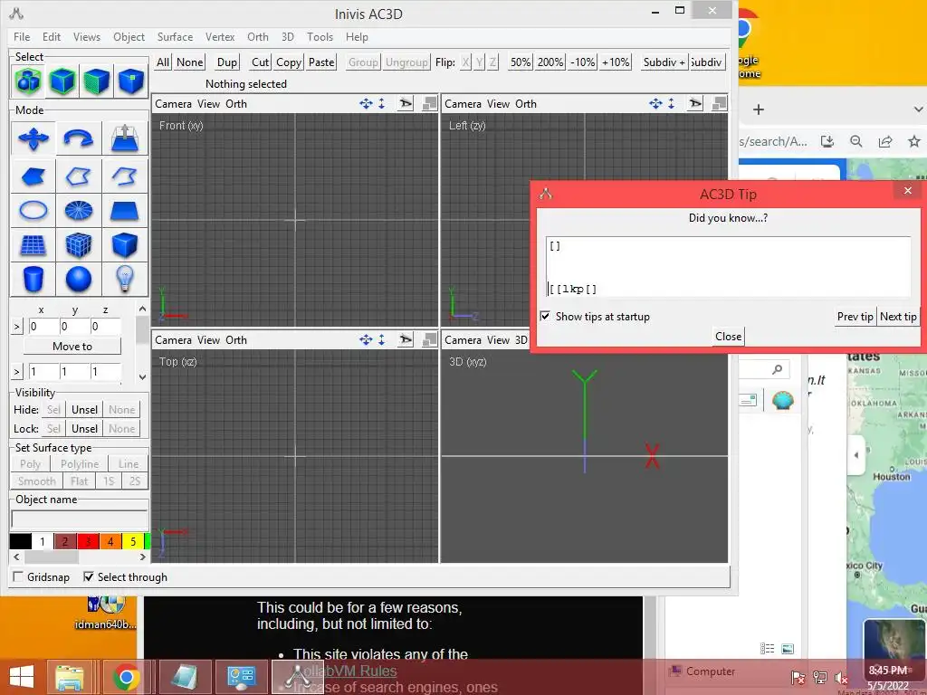Click Next tip button
927x695 pixels.
point(898,316)
